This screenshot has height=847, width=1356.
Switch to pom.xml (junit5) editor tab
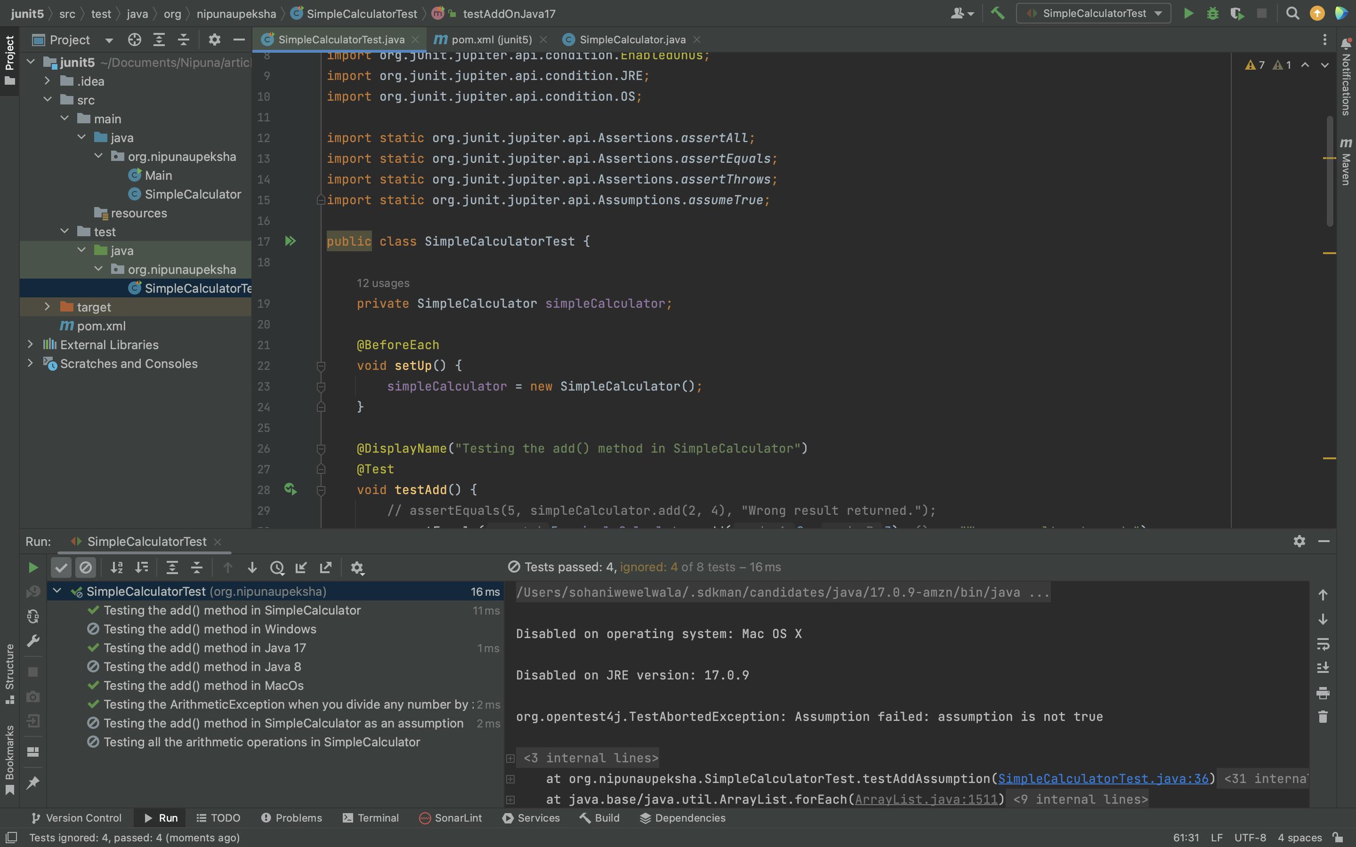point(491,40)
